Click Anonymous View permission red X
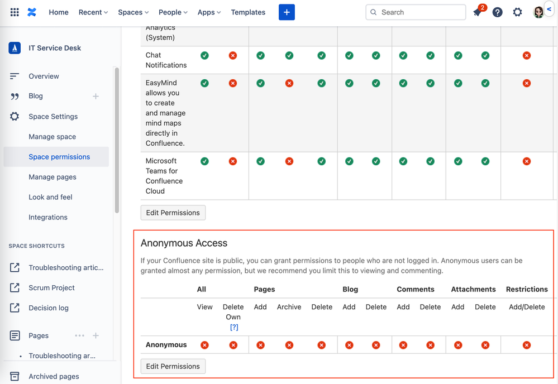558x384 pixels. point(205,345)
